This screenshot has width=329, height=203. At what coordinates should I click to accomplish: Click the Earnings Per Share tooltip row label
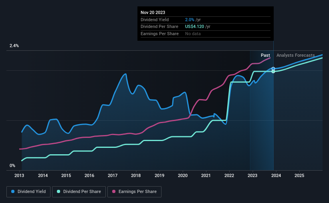click(x=159, y=34)
